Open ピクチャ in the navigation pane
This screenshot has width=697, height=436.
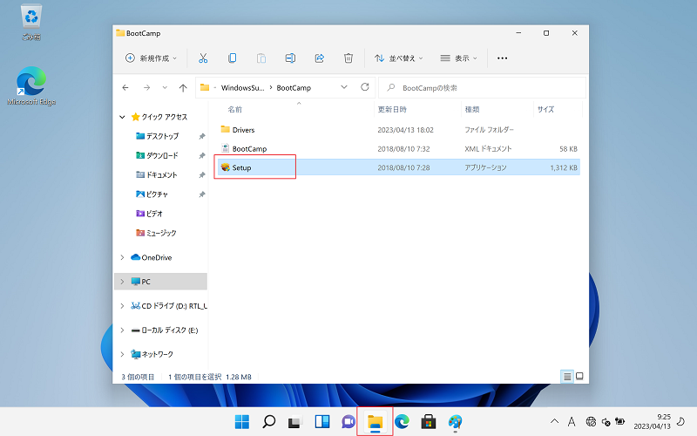[157, 194]
